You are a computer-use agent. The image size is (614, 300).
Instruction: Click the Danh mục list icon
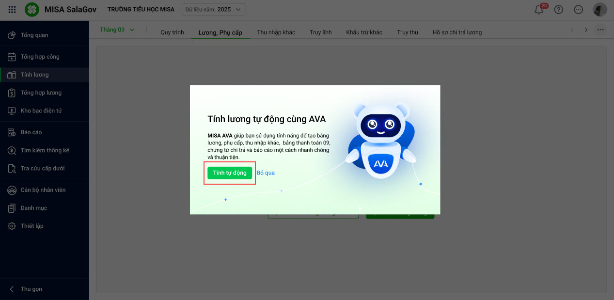click(12, 208)
